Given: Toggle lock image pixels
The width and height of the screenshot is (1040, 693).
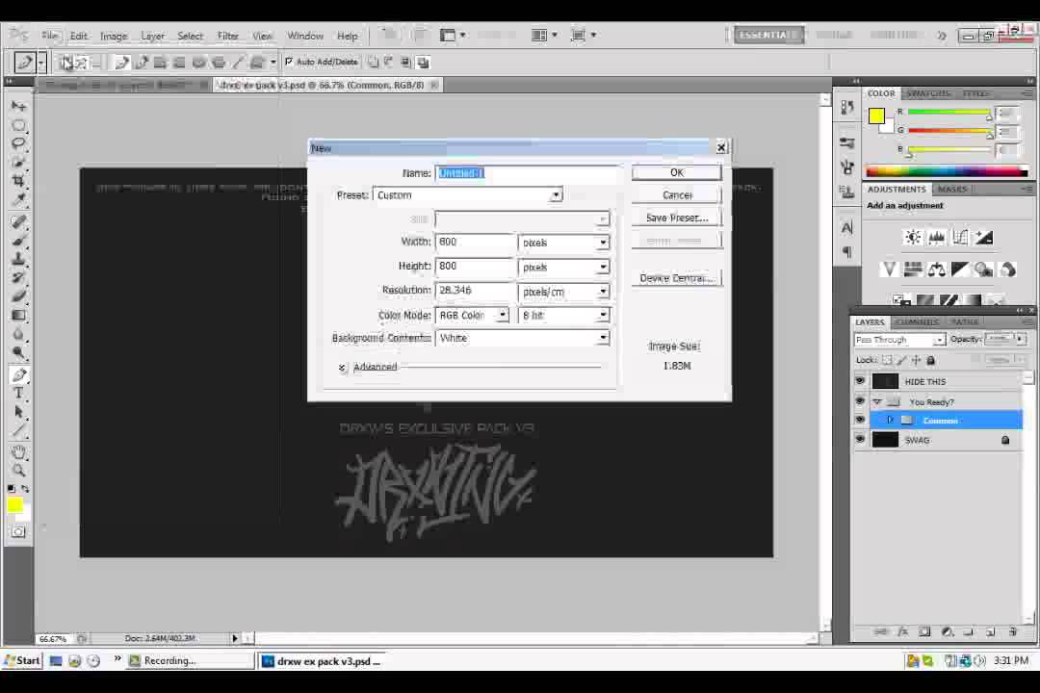Looking at the screenshot, I should (x=901, y=360).
